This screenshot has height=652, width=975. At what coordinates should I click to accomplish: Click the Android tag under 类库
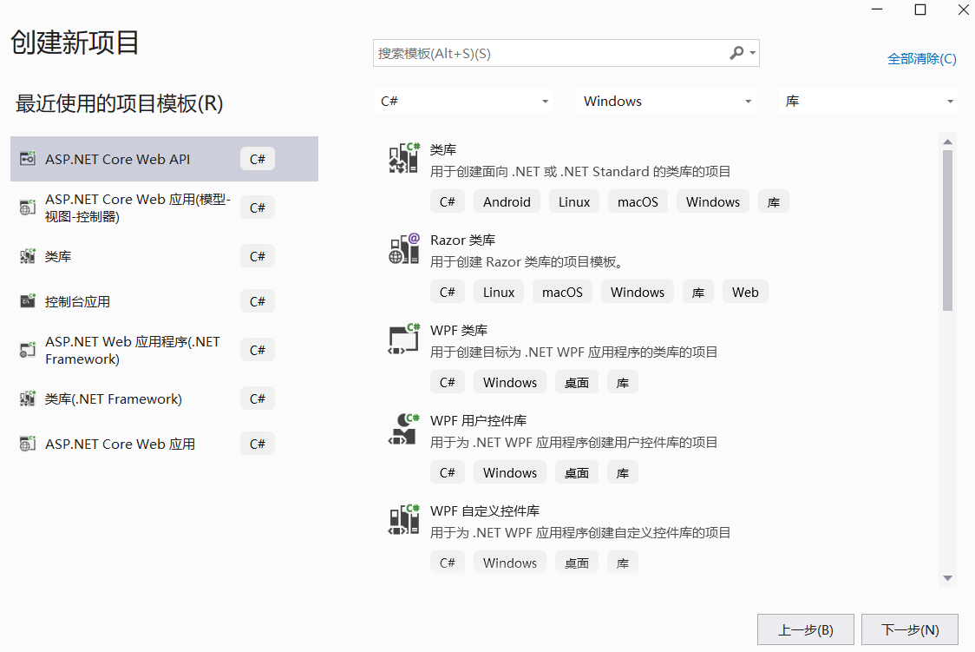507,201
